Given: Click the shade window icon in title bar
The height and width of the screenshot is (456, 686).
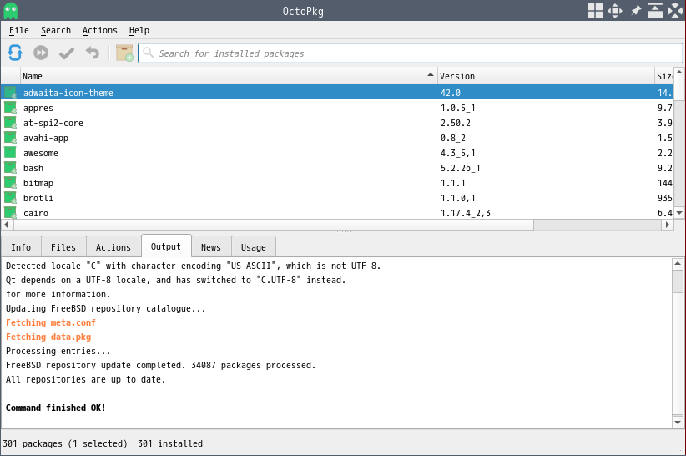Looking at the screenshot, I should point(655,11).
